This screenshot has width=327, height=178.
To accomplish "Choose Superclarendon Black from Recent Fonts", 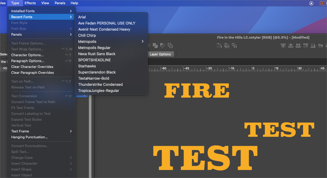I will 97,72.
